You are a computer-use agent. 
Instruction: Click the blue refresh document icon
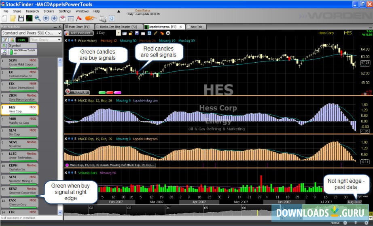(x=112, y=19)
